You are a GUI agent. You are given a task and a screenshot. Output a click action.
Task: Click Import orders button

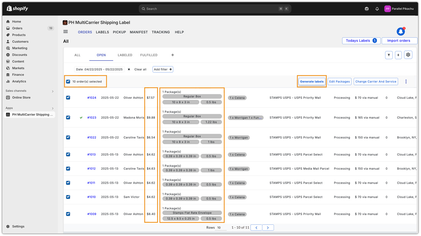point(399,41)
